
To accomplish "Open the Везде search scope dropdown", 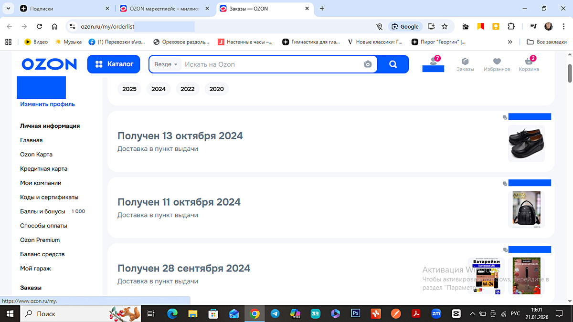I will click(165, 64).
